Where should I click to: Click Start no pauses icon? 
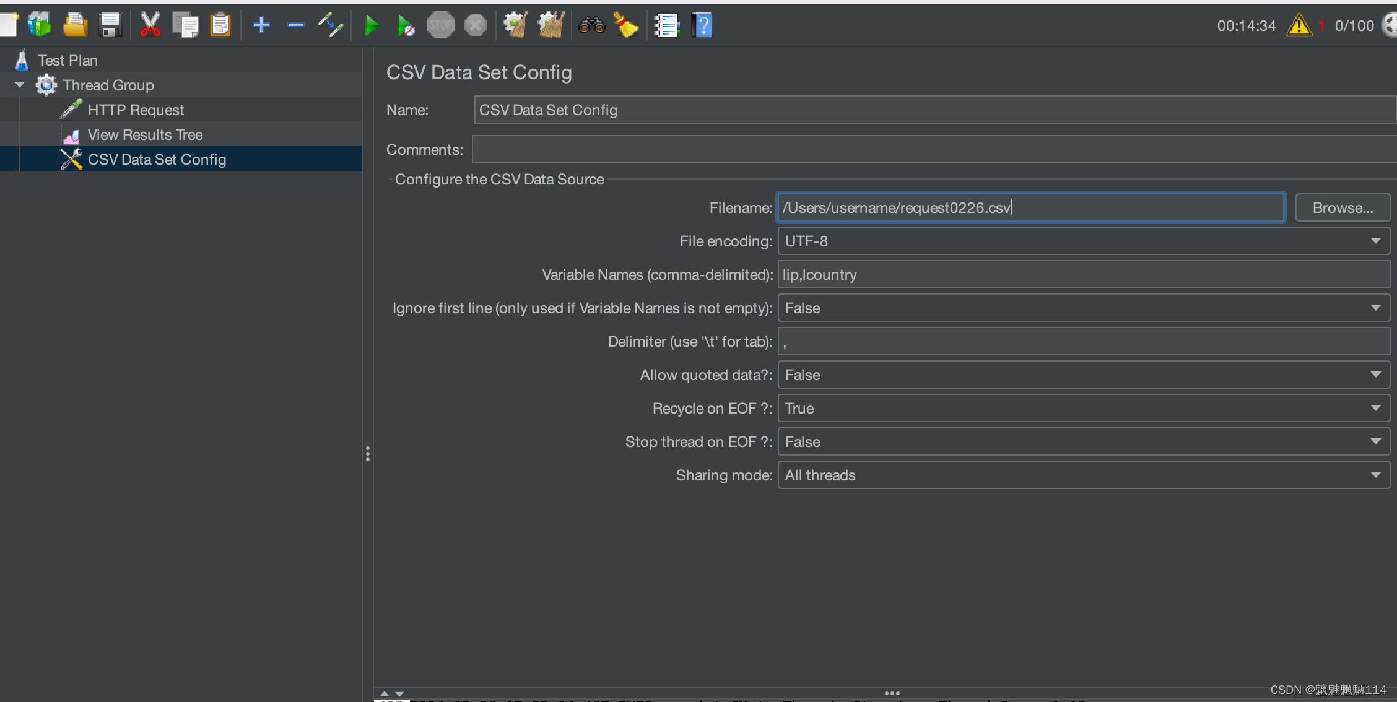pyautogui.click(x=405, y=26)
